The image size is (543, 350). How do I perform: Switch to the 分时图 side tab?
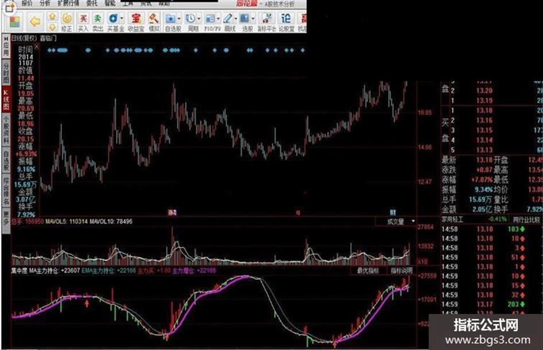6,73
